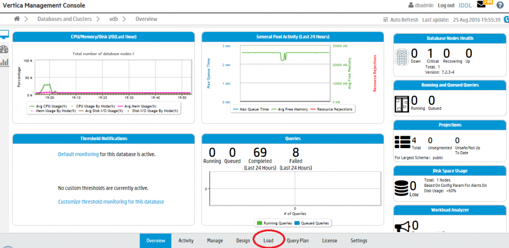Open the mail notifications envelope icon
This screenshot has height=248, width=509.
pyautogui.click(x=481, y=4)
